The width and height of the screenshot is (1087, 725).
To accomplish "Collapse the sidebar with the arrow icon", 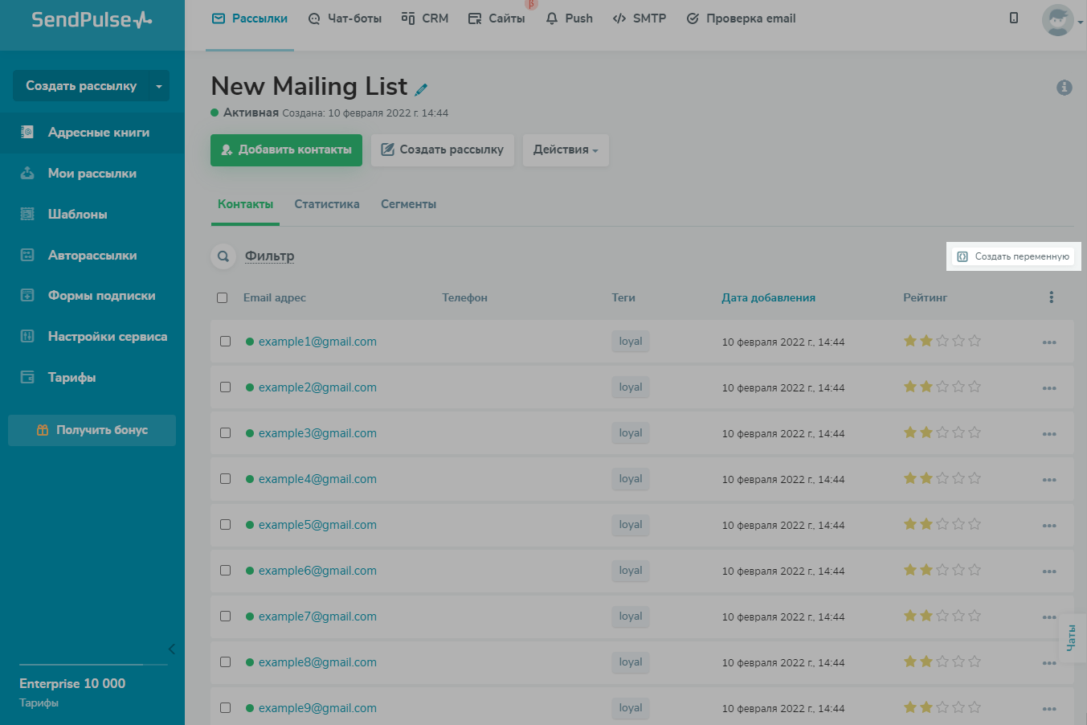I will coord(171,649).
